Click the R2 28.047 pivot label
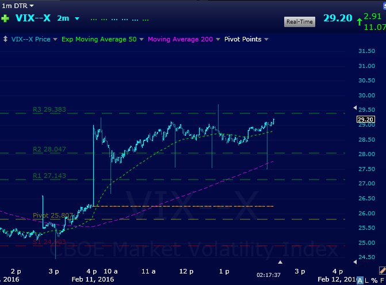The height and width of the screenshot is (285, 386). click(49, 149)
